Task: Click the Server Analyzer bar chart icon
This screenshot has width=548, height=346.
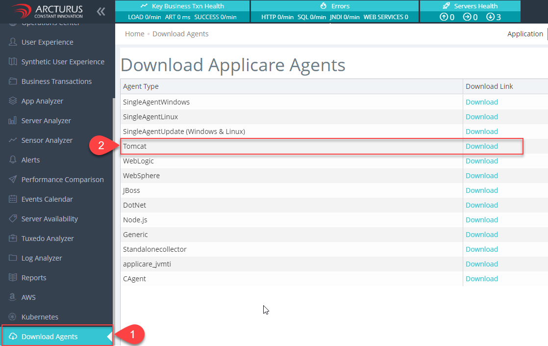Action: [13, 120]
